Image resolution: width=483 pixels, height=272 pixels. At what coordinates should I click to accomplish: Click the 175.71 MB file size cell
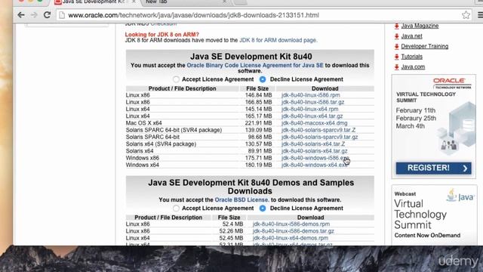pyautogui.click(x=258, y=158)
